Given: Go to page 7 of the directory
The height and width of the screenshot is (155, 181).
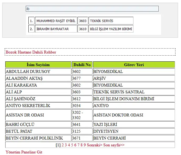Looking at the screenshot, I should click(x=78, y=145).
